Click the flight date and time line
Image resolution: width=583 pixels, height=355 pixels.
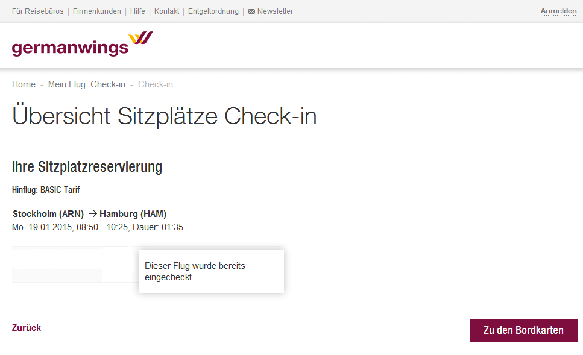98,227
